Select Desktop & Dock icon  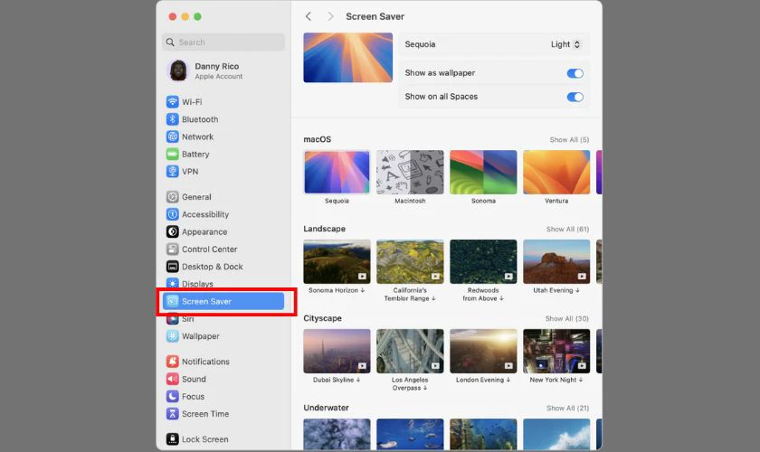(x=172, y=267)
